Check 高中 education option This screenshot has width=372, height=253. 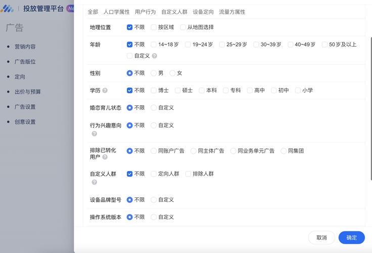pos(250,90)
